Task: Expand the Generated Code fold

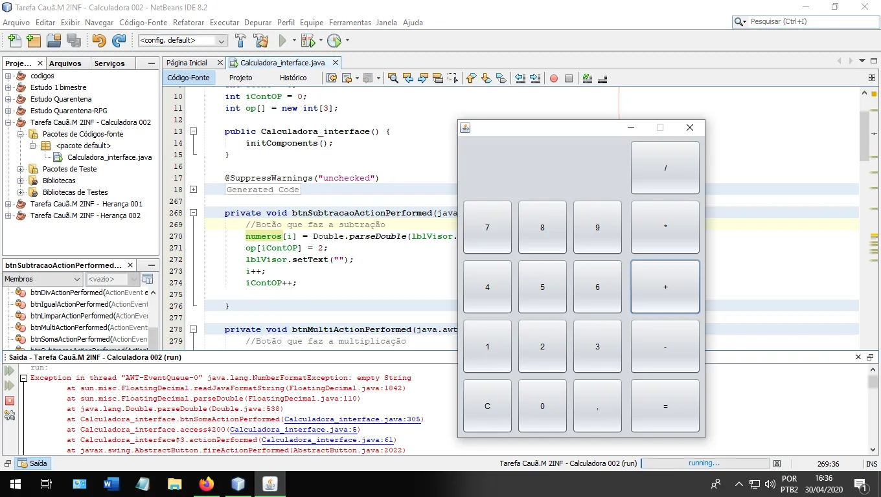Action: pyautogui.click(x=193, y=190)
